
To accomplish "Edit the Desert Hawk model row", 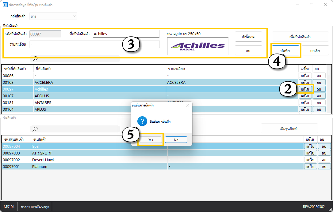I will pos(310,160).
